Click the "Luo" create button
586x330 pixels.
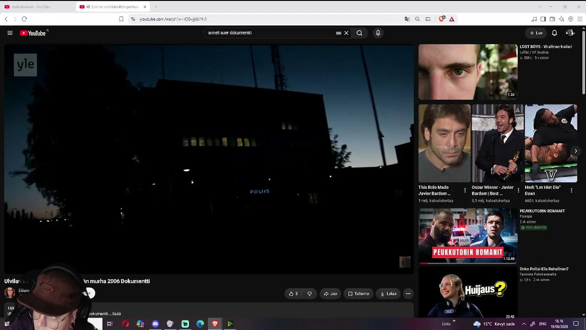(536, 33)
